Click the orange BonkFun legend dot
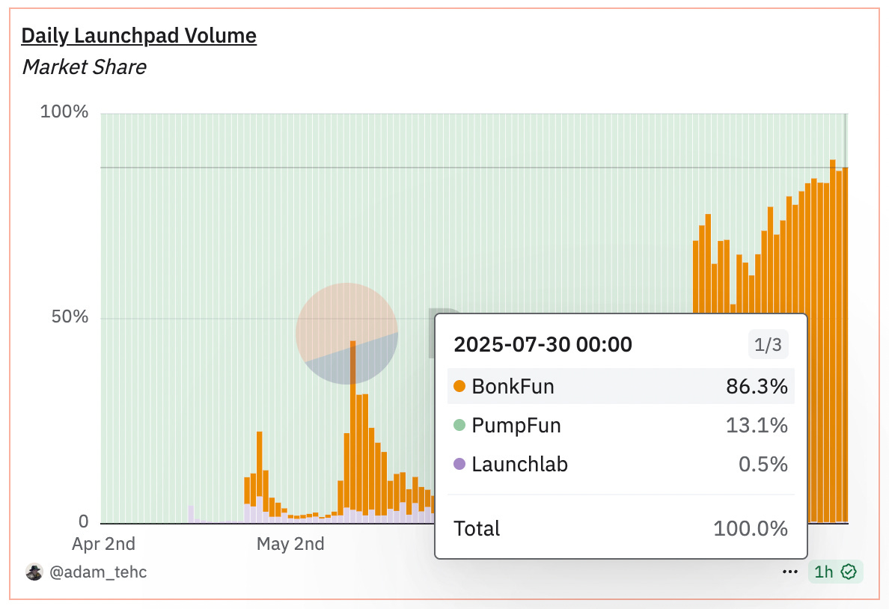 pyautogui.click(x=459, y=386)
